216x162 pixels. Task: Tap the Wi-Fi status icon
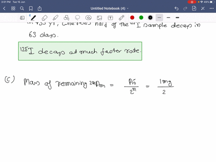(x=202, y=2)
